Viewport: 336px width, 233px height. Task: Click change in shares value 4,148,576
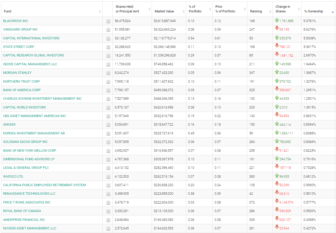tap(286, 202)
